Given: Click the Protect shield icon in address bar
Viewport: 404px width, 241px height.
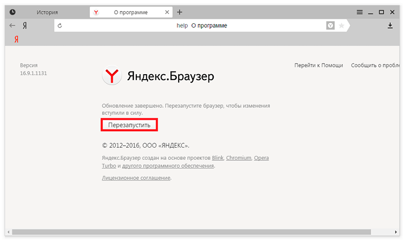Looking at the screenshot, I should tap(330, 26).
